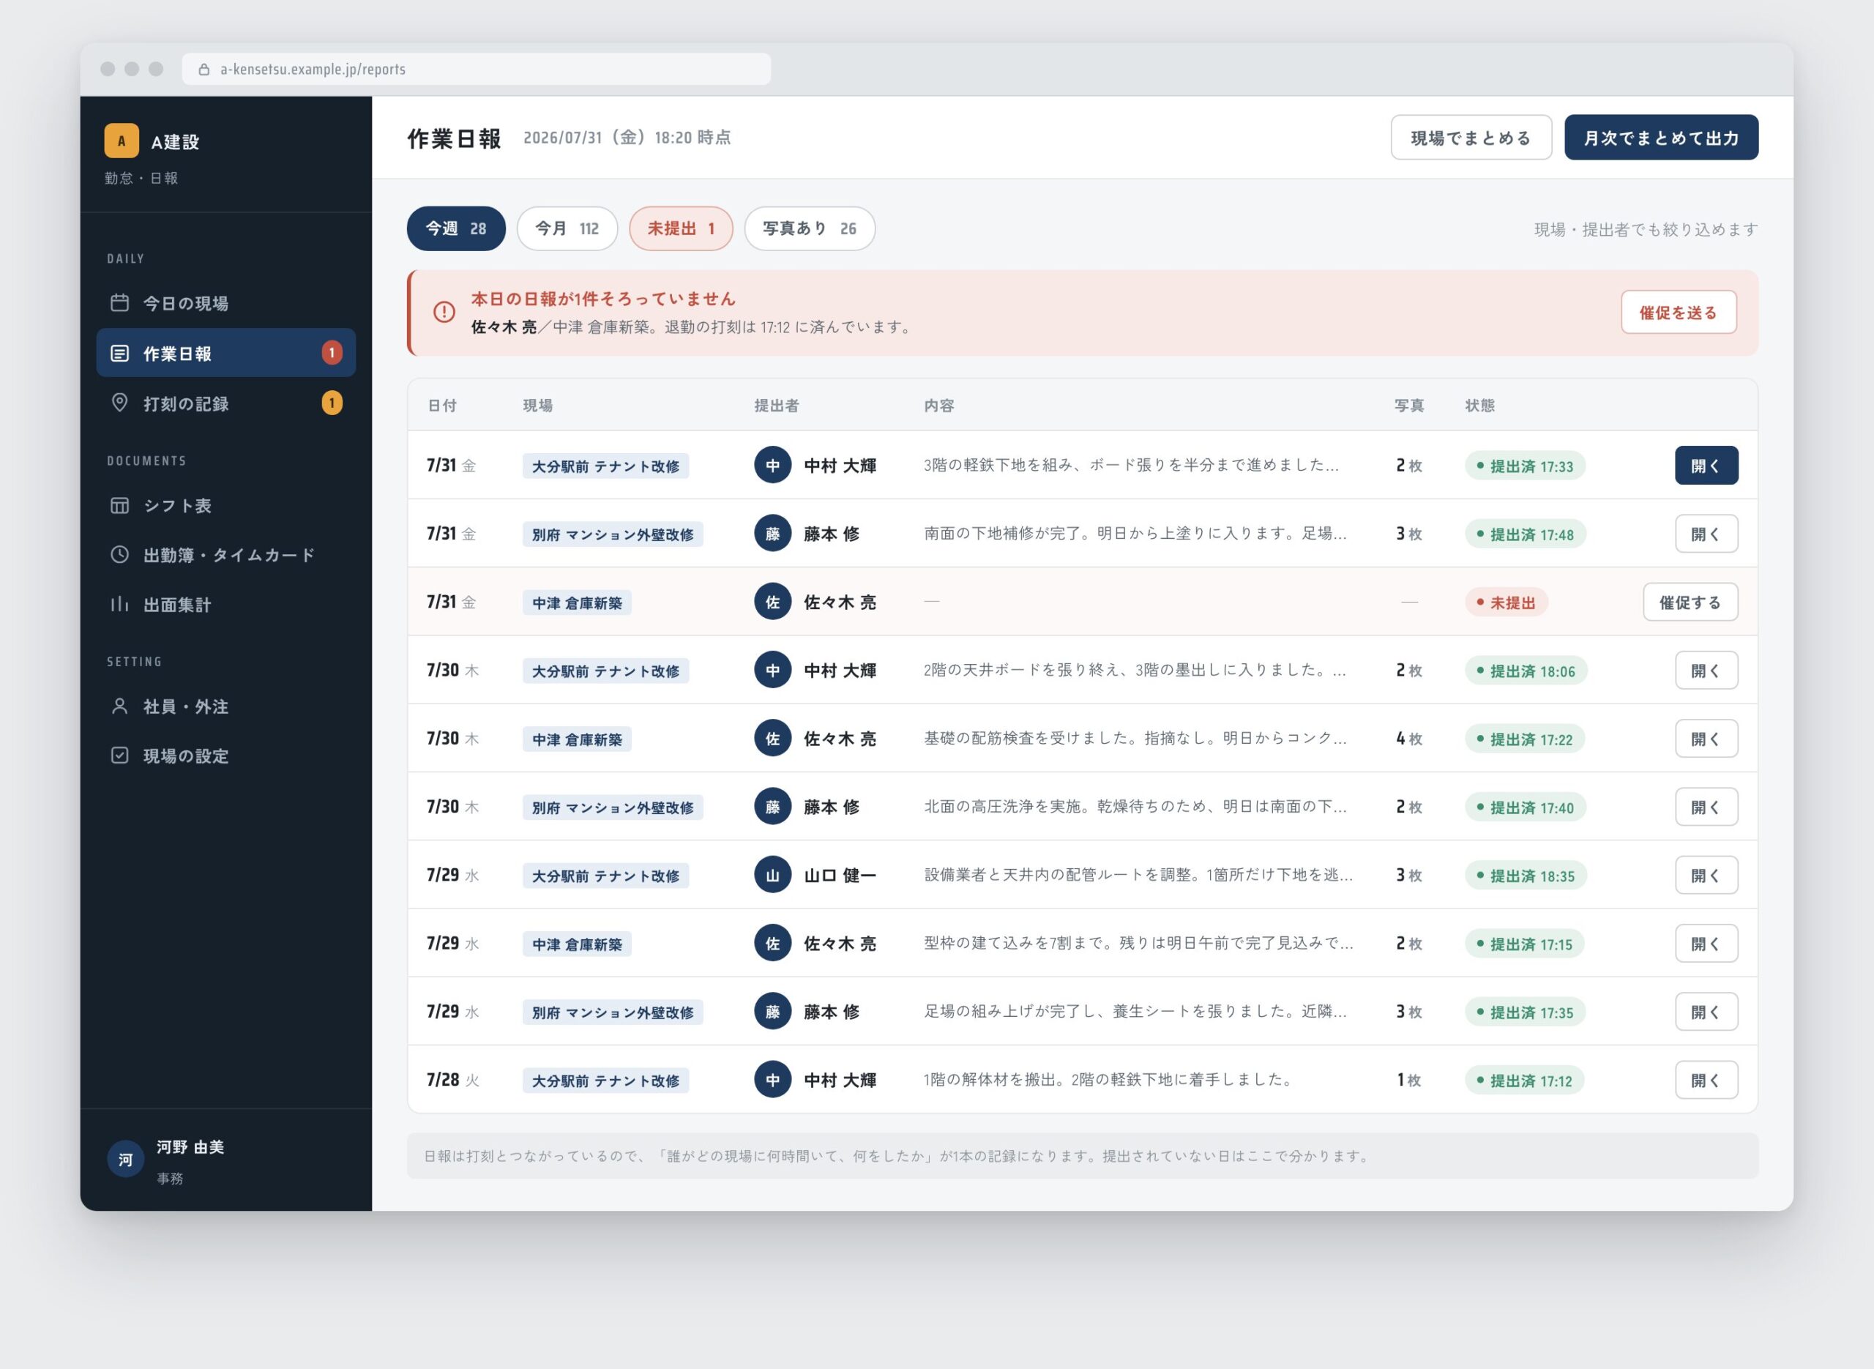Click 藤本 修 avatar in the 7/31 row
Image resolution: width=1874 pixels, height=1369 pixels.
(772, 533)
